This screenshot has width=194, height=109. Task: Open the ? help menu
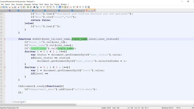tap(69, 4)
